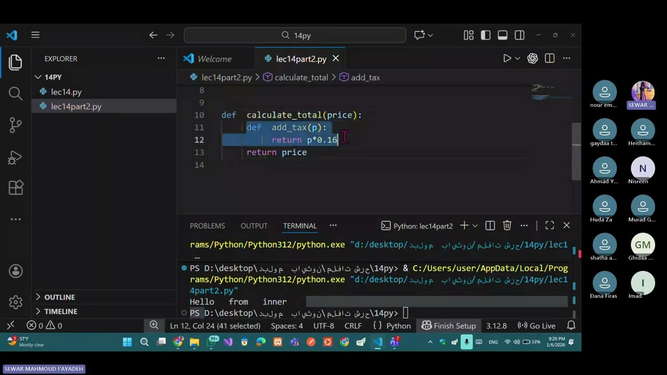Toggle the secondary side bar

[x=520, y=35]
